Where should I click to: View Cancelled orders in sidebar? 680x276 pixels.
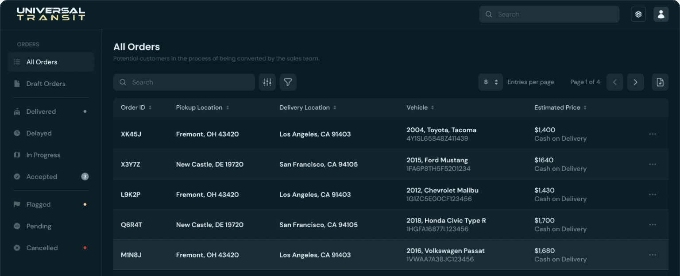click(42, 248)
